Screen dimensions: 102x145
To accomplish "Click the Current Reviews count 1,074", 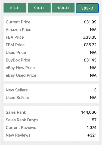I will point(92,128).
